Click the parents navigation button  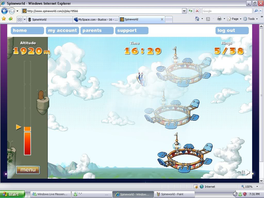tap(97, 30)
